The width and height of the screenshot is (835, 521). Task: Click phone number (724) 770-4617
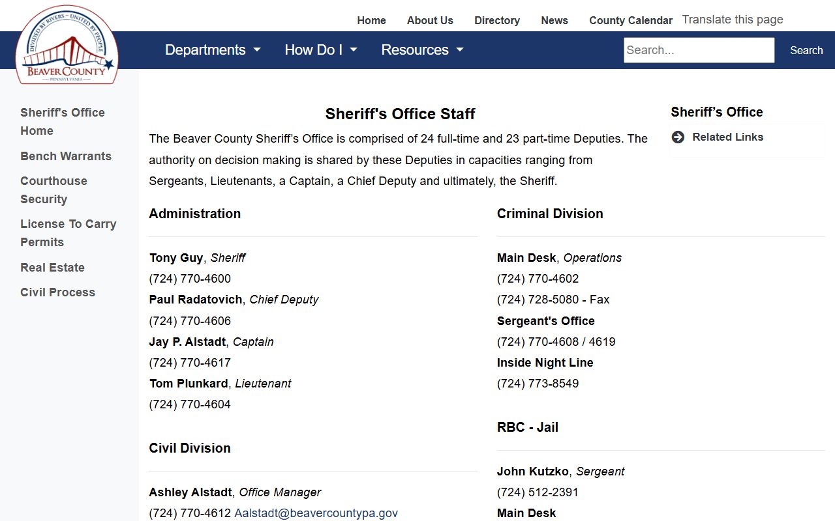pos(190,363)
